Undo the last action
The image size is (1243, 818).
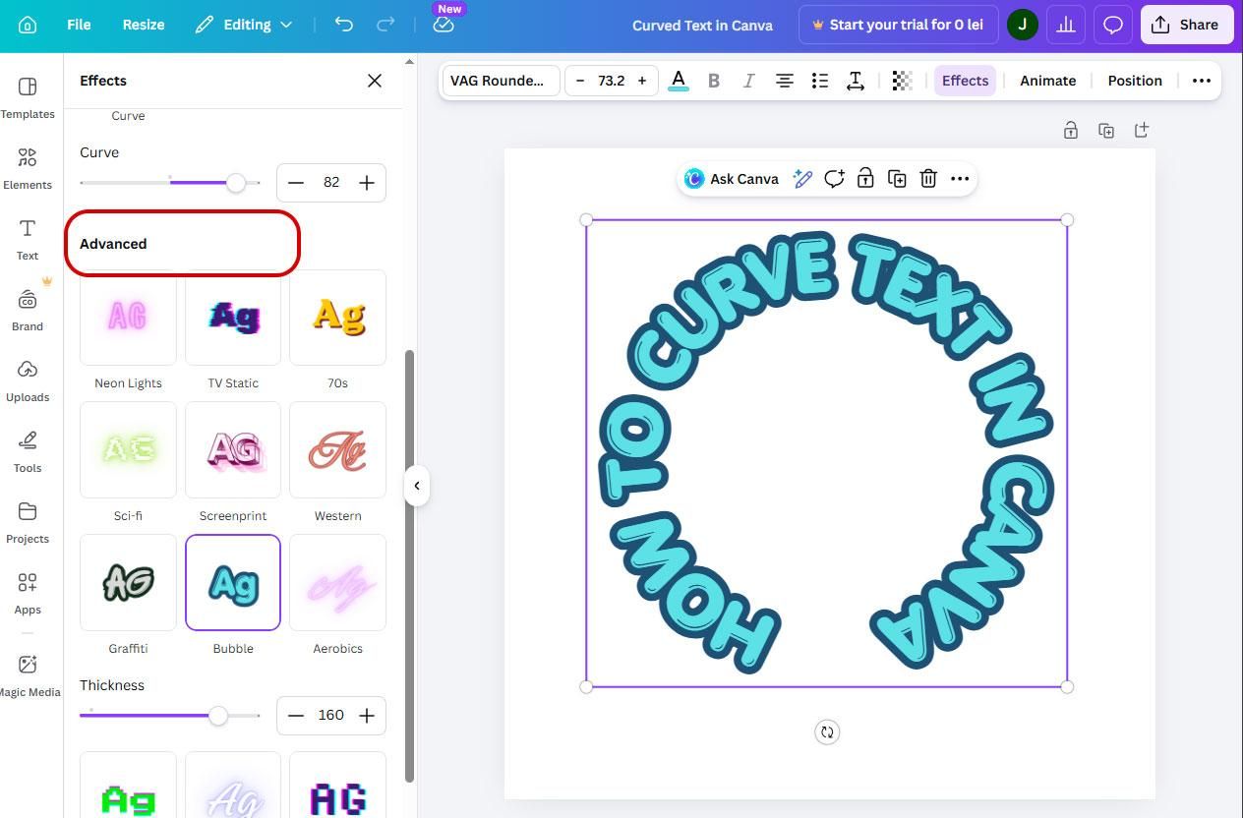(343, 25)
